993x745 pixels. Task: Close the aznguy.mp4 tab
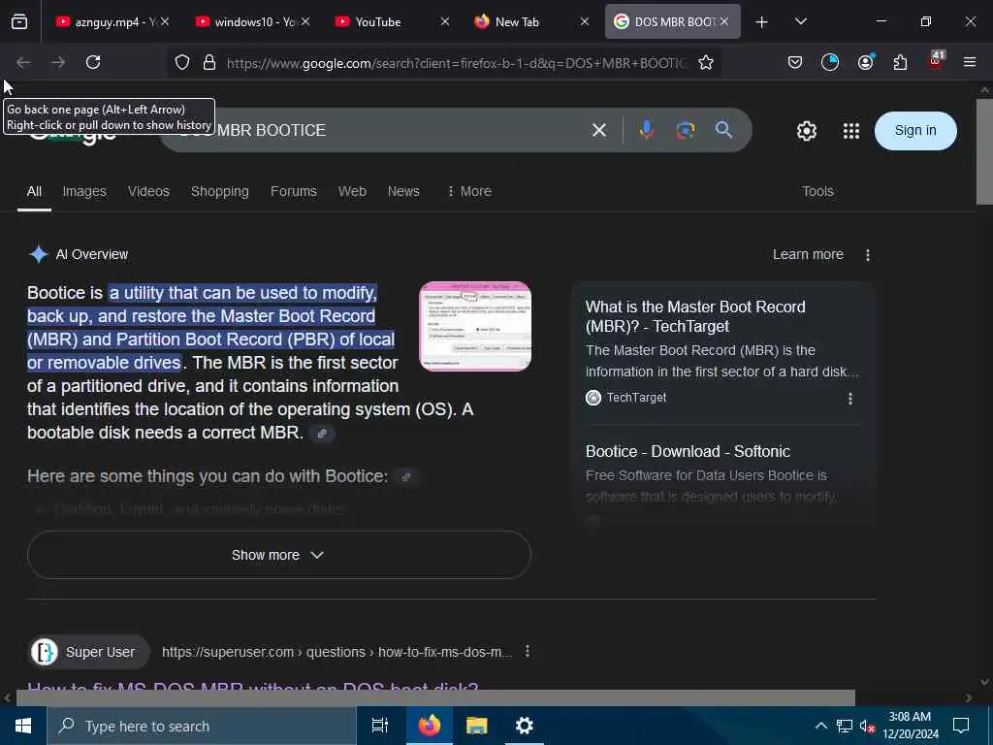pyautogui.click(x=165, y=21)
